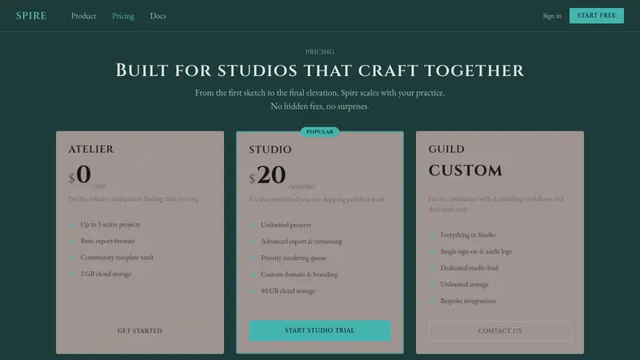
Task: Click the POPULAR badge on Studio card
Action: pos(319,132)
